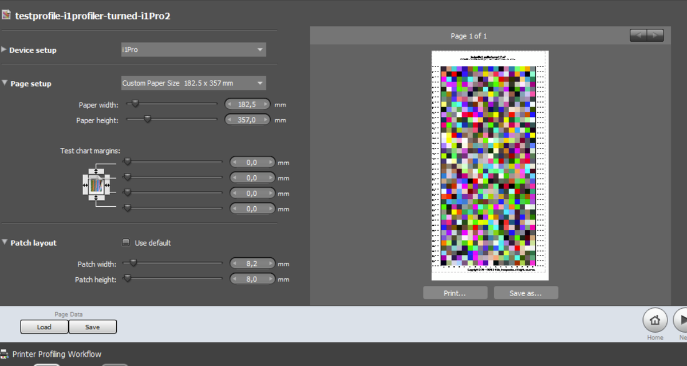Go to the Home screen icon

(655, 320)
